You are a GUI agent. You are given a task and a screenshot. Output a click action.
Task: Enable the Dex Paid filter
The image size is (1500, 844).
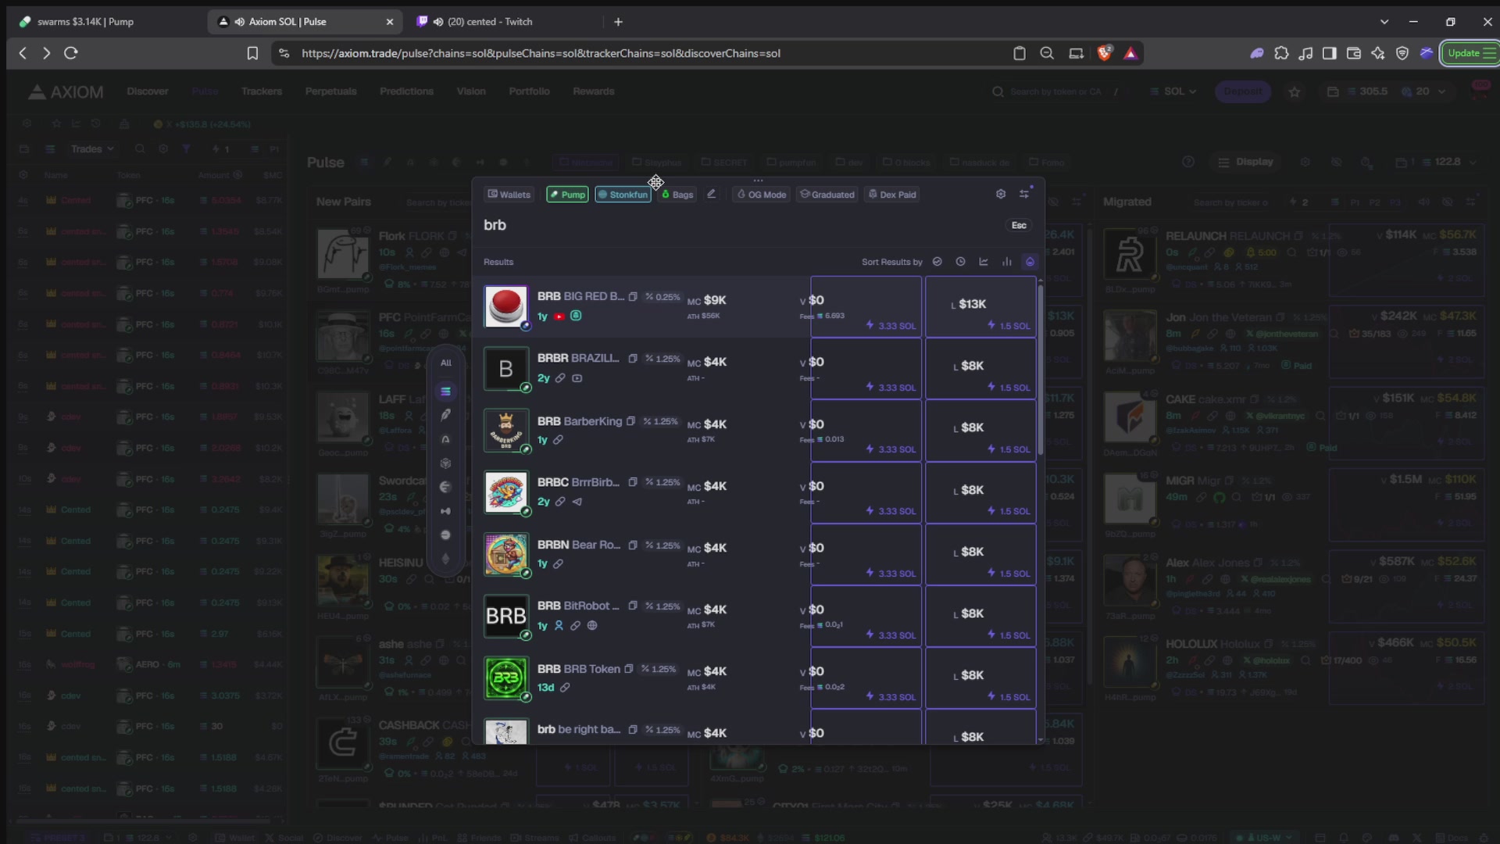pyautogui.click(x=892, y=195)
